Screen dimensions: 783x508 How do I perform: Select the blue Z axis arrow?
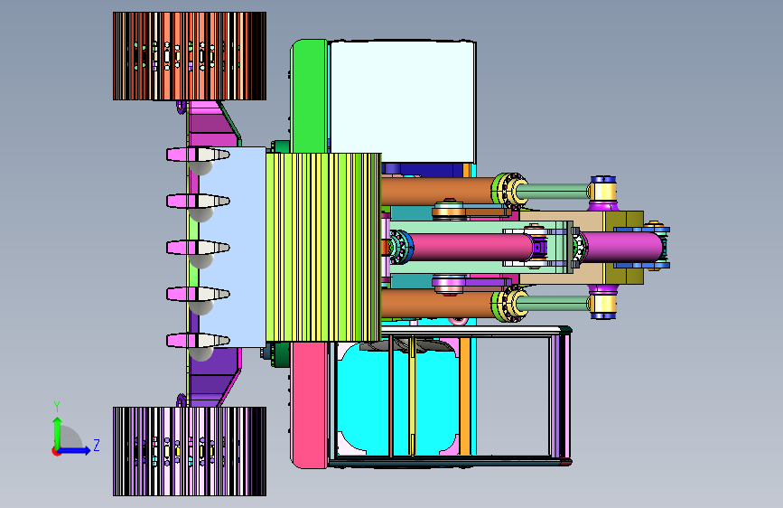[74, 450]
